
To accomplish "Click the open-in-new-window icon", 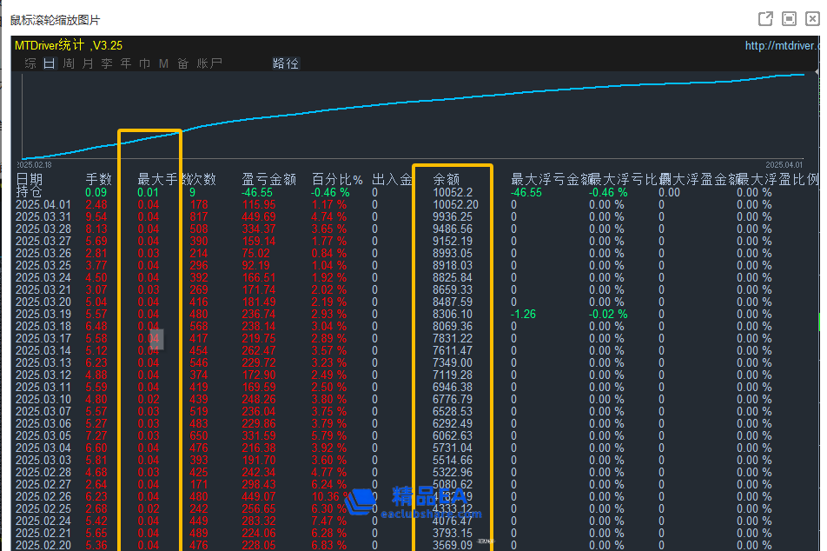I will coord(765,18).
